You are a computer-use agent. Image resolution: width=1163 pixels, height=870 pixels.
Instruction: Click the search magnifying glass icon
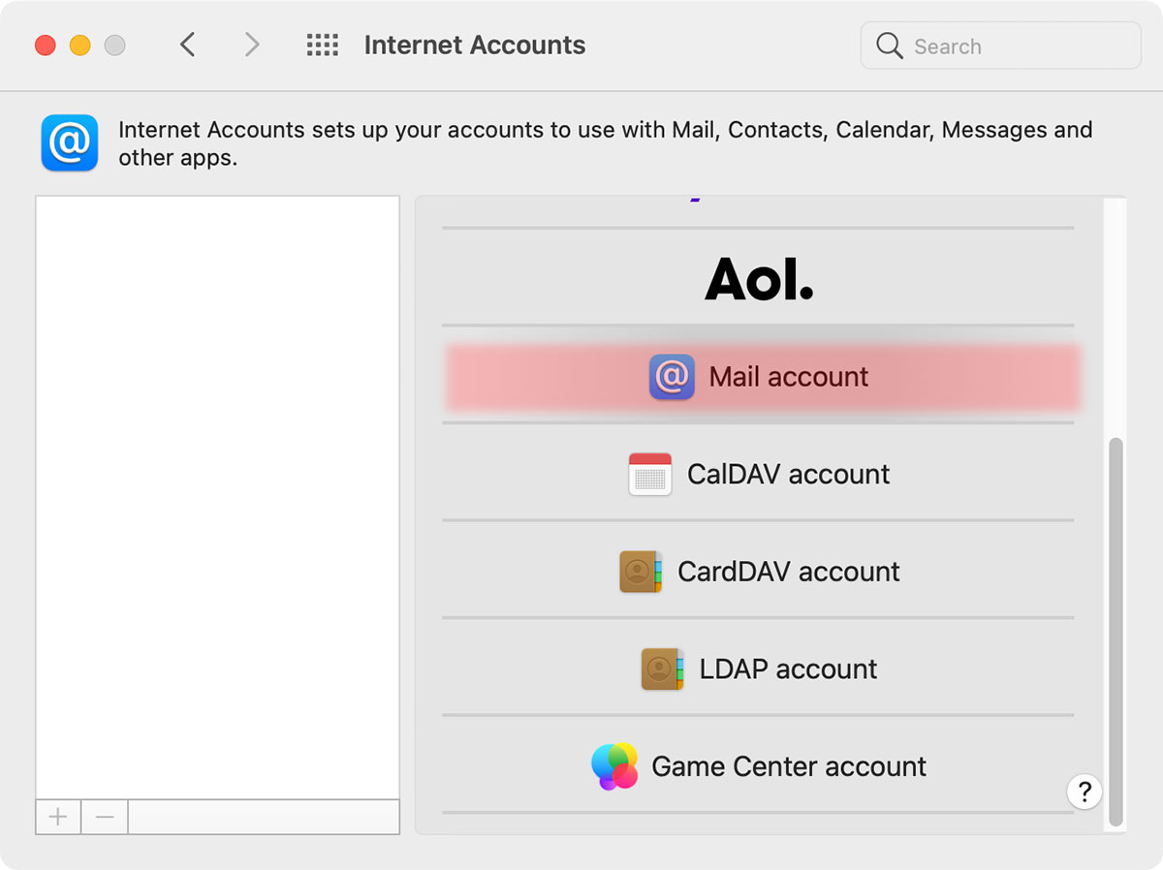tap(889, 46)
